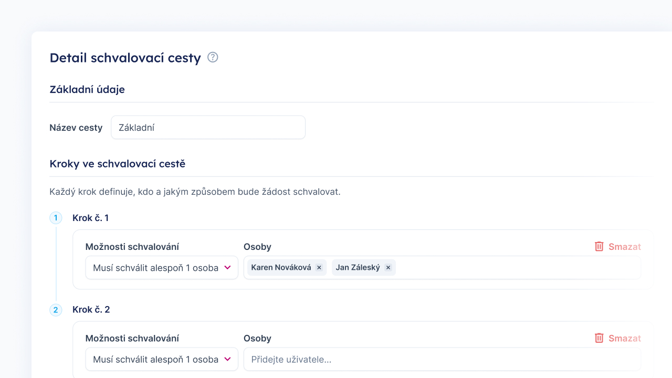
Task: Click the Kroky ve schvalovací cestě heading
Action: click(x=117, y=164)
